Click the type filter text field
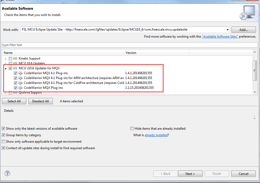 coord(129,45)
